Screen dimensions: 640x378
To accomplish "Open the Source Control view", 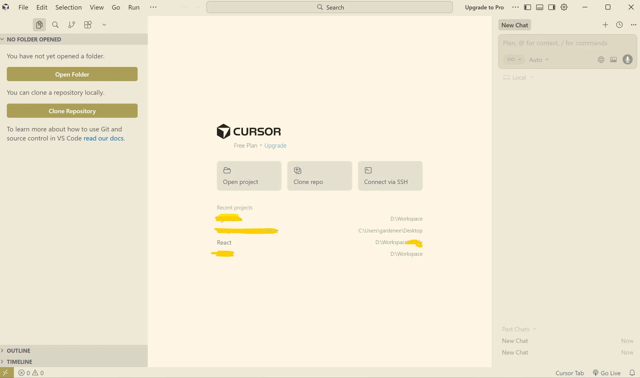I will coord(71,25).
